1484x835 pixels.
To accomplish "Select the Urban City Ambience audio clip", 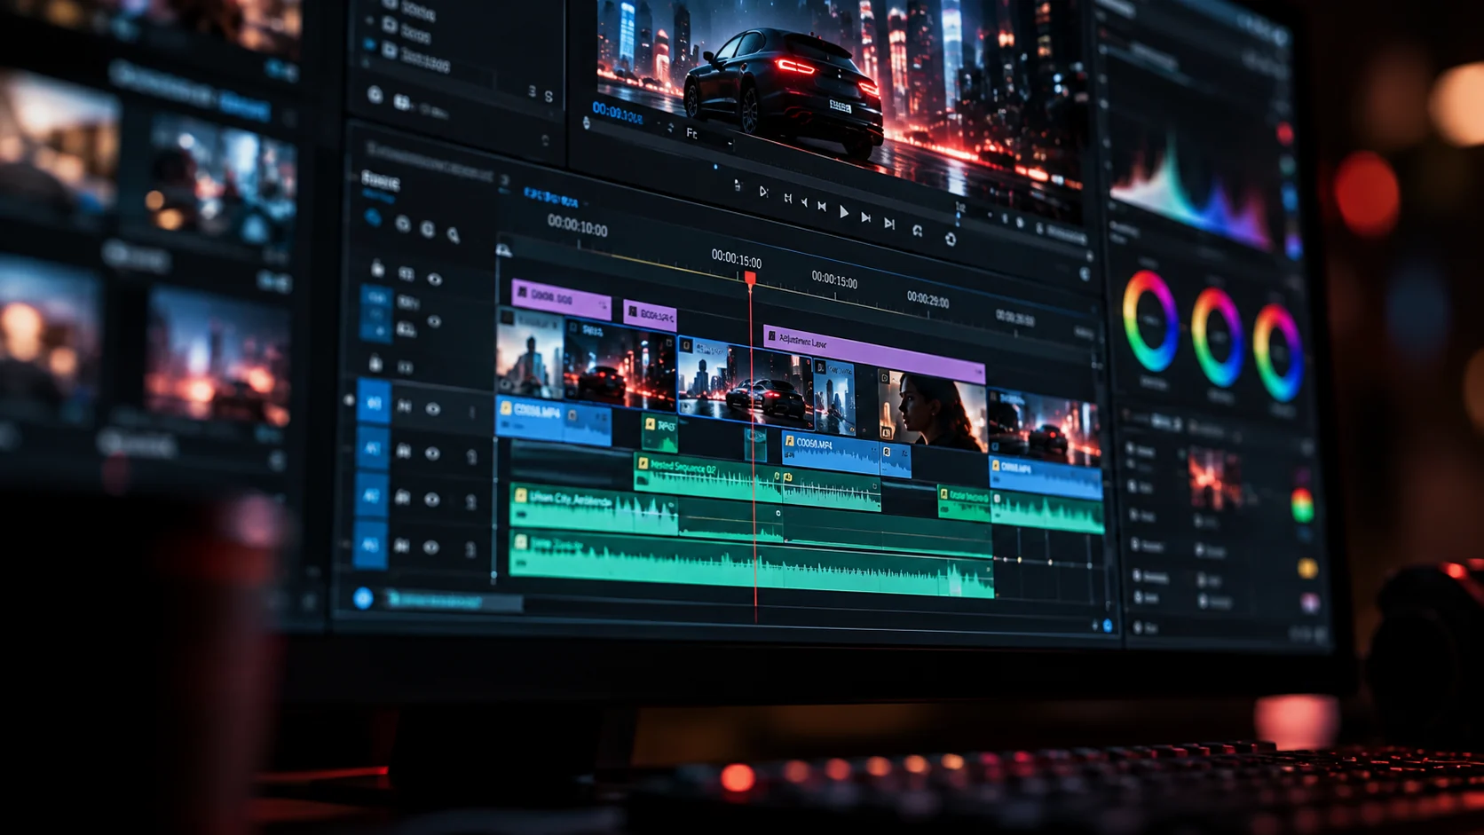I will point(593,510).
